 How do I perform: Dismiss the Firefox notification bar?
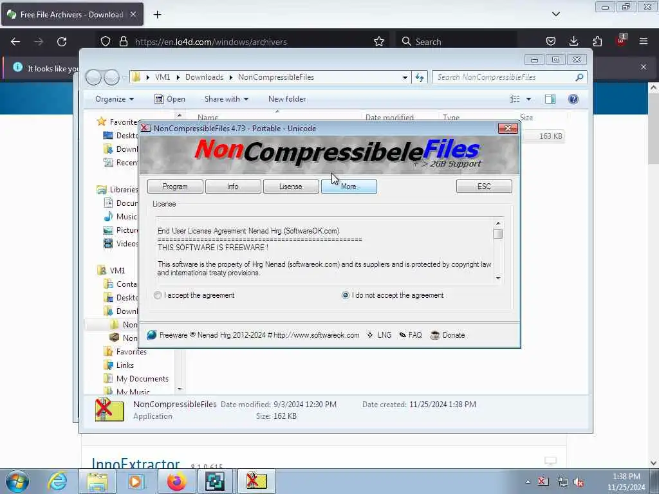pyautogui.click(x=644, y=67)
